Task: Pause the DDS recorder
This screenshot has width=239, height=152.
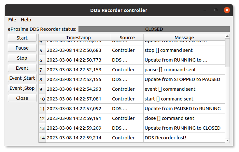Action: pos(22,48)
